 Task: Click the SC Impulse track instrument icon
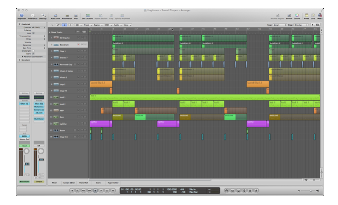tap(56, 38)
